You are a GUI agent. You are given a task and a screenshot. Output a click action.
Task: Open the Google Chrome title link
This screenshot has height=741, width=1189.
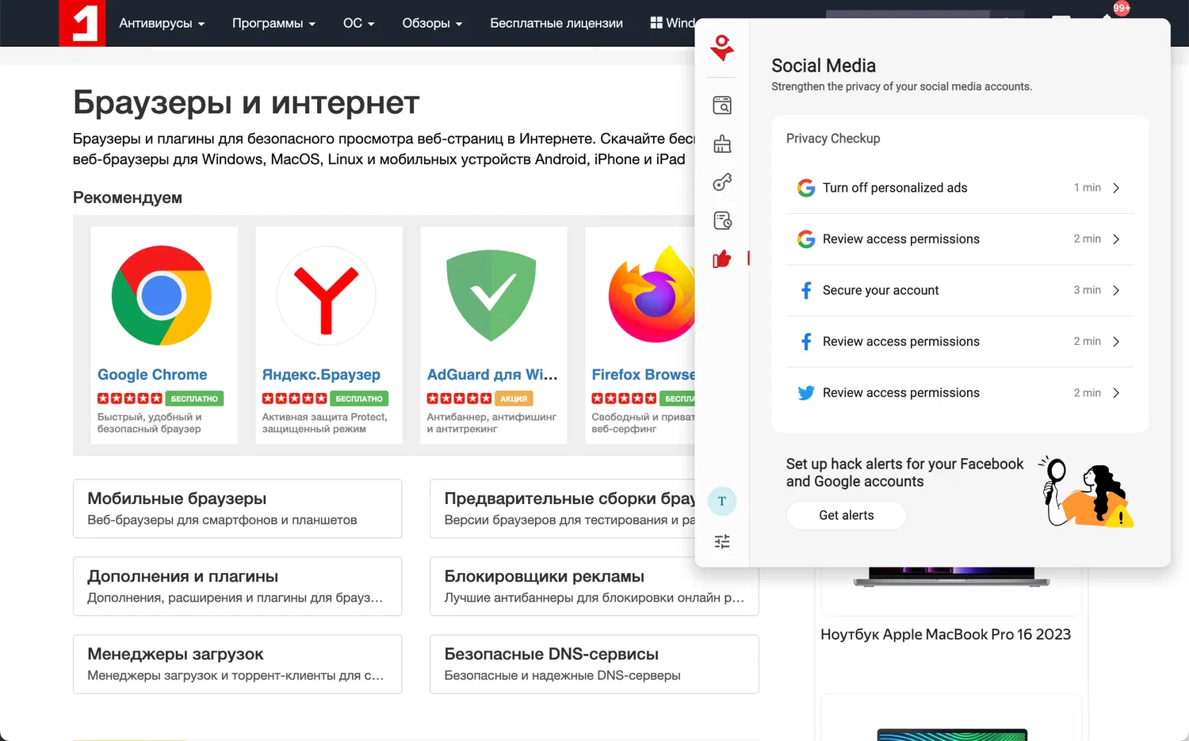pos(152,375)
